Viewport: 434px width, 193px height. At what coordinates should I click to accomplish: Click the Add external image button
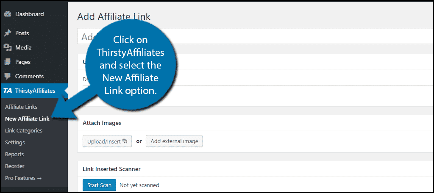tap(174, 141)
